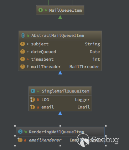Click the lock icon beside timesSent

tap(27, 59)
